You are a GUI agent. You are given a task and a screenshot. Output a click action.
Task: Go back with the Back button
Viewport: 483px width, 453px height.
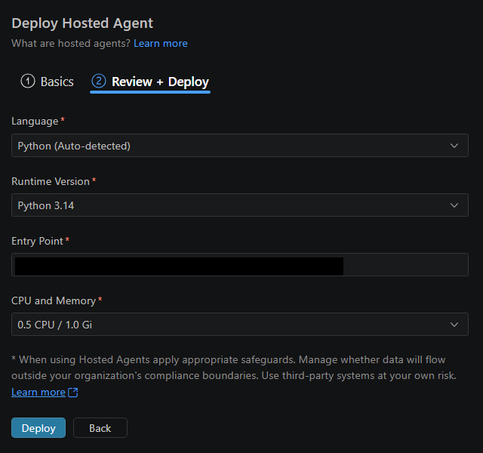pos(100,428)
